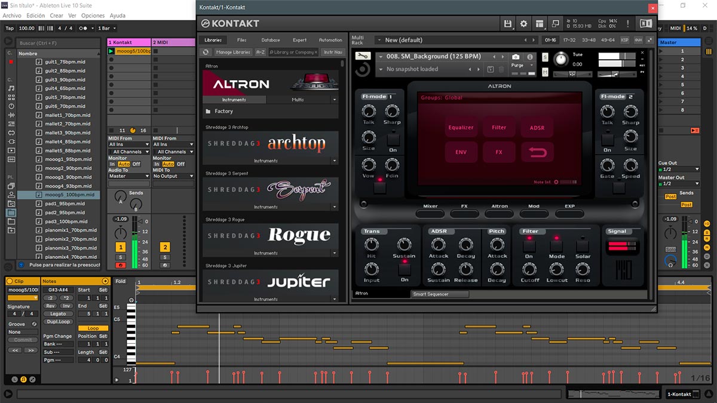Select mooog5_100bpm.mid in the browser list
The image size is (717, 403).
pos(59,195)
